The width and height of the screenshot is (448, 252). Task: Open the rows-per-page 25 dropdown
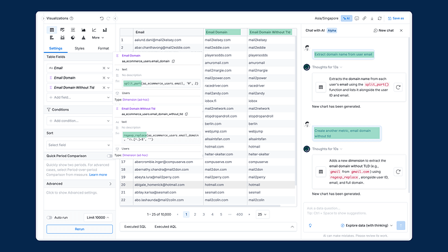pyautogui.click(x=262, y=214)
